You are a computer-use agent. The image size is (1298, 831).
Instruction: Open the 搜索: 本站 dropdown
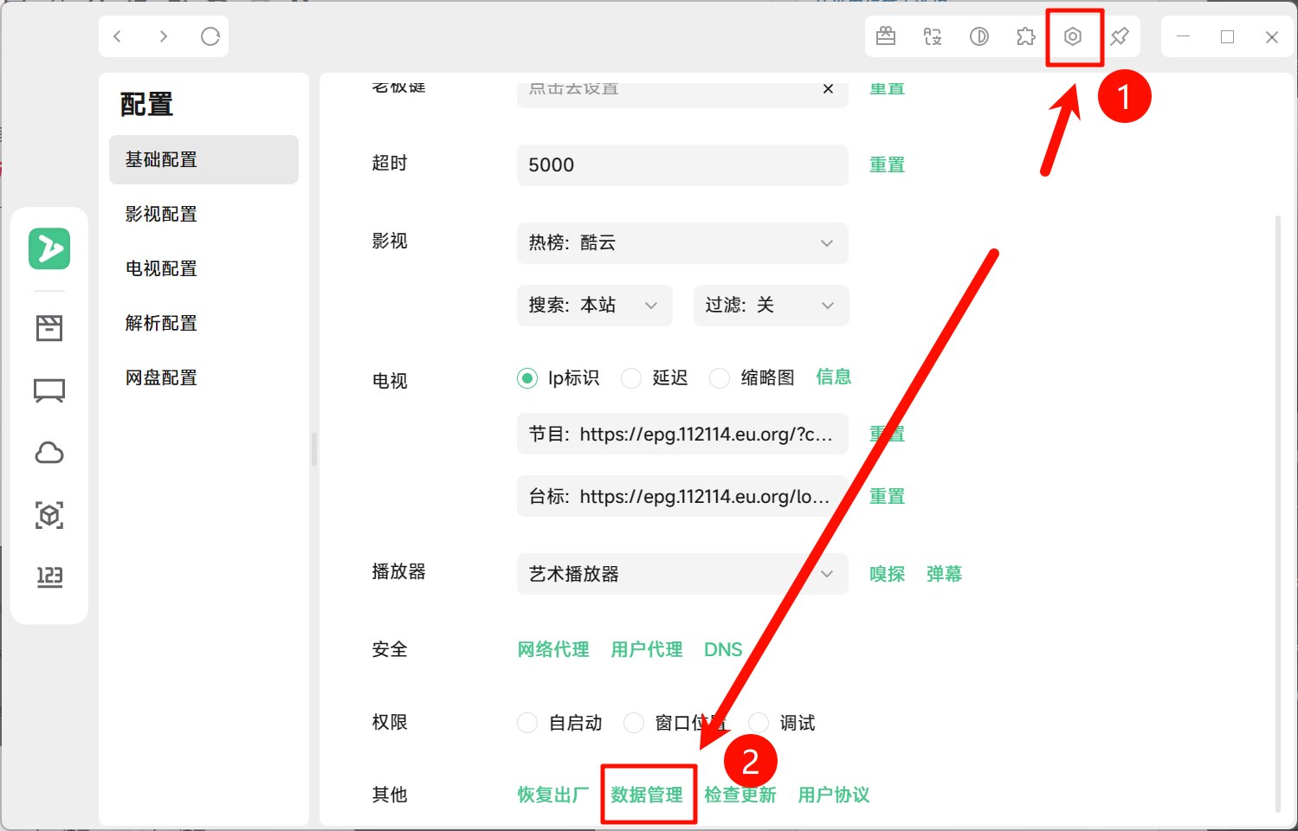[594, 306]
